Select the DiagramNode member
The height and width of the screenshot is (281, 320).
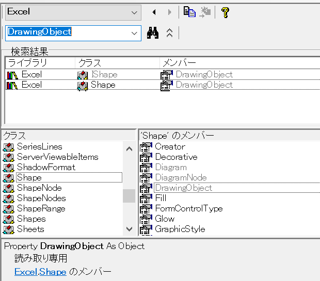(181, 177)
